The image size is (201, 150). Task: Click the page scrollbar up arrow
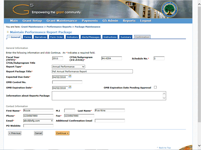point(199,4)
